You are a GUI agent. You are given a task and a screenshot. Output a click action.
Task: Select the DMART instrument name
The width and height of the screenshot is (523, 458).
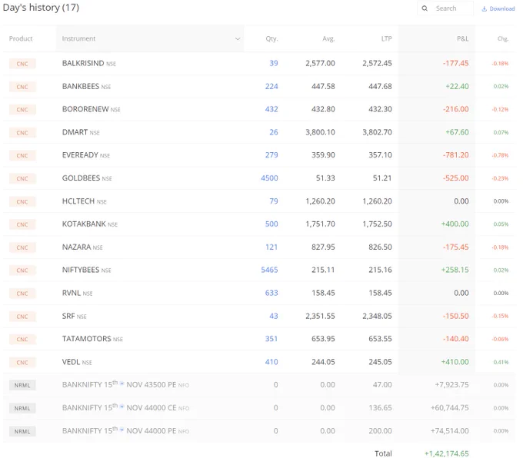click(75, 132)
